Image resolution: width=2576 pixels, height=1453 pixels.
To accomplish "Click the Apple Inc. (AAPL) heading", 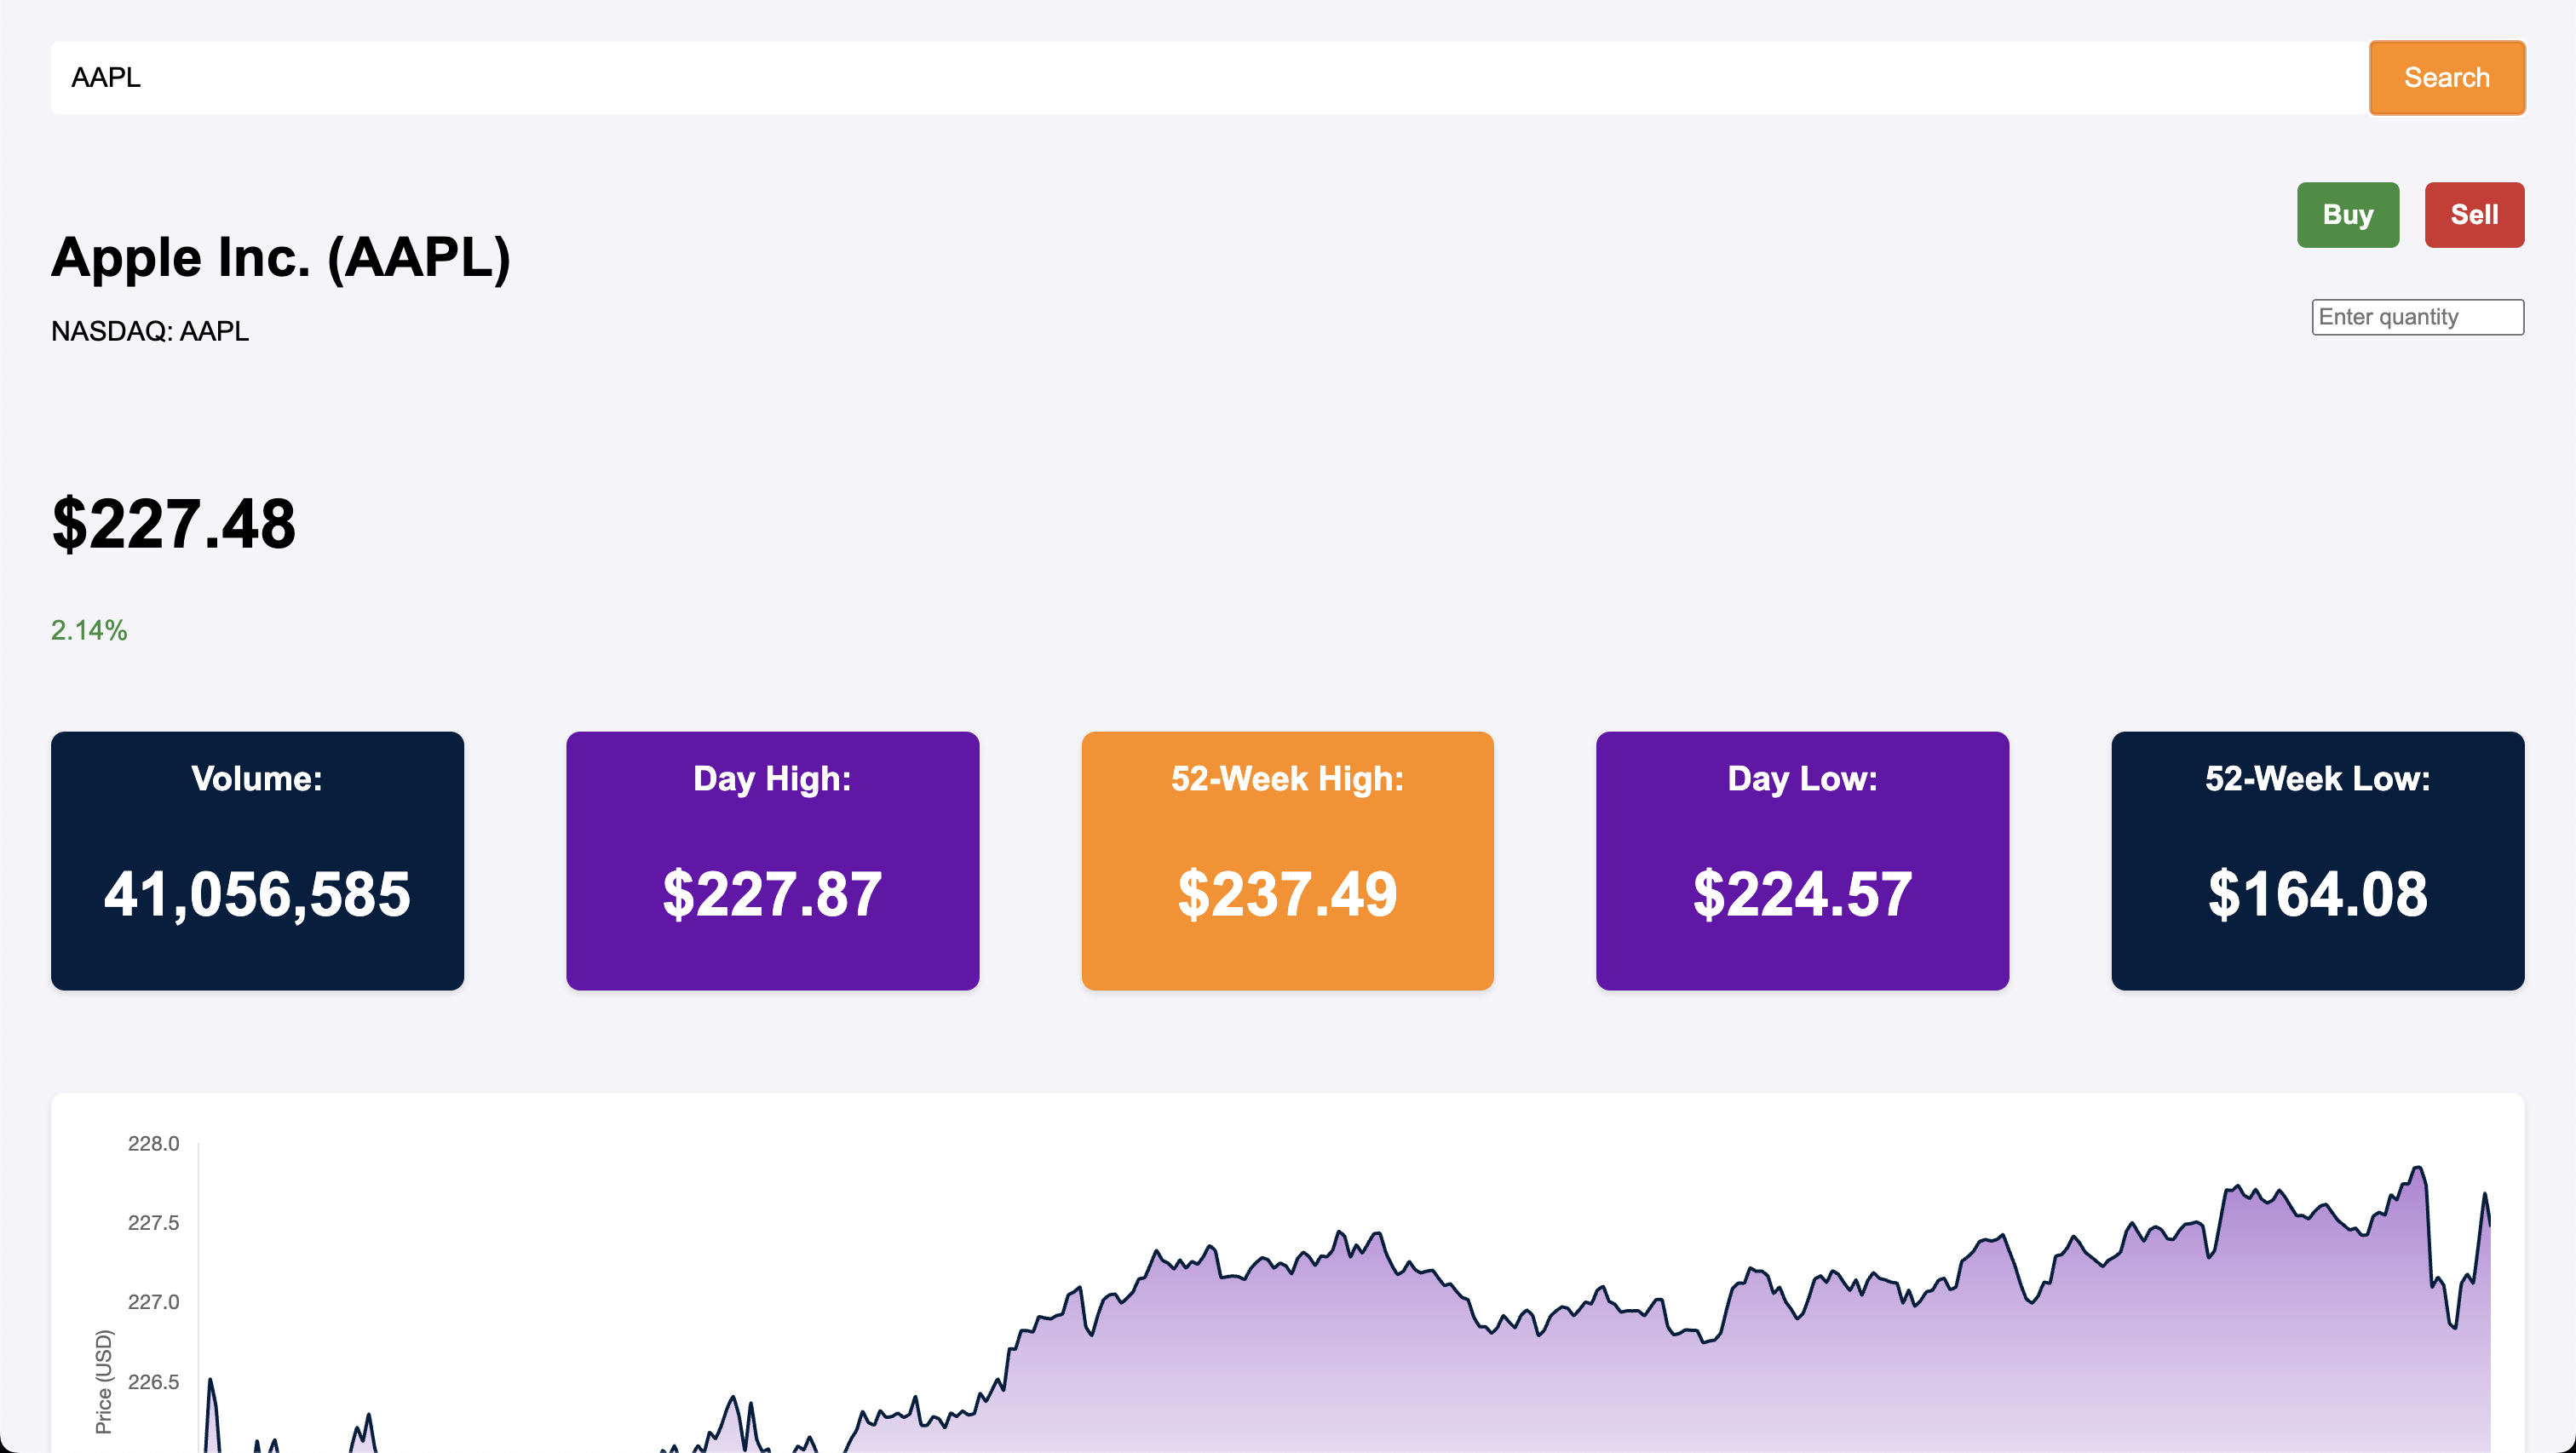I will 281,257.
